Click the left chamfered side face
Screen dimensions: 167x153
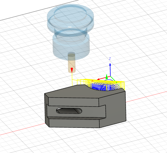47,110
